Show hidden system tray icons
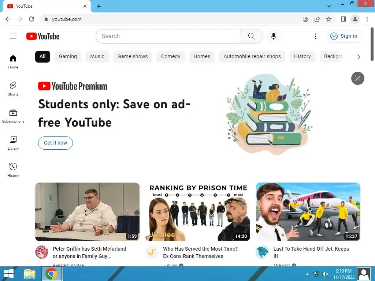Image resolution: width=375 pixels, height=281 pixels. coord(307,274)
